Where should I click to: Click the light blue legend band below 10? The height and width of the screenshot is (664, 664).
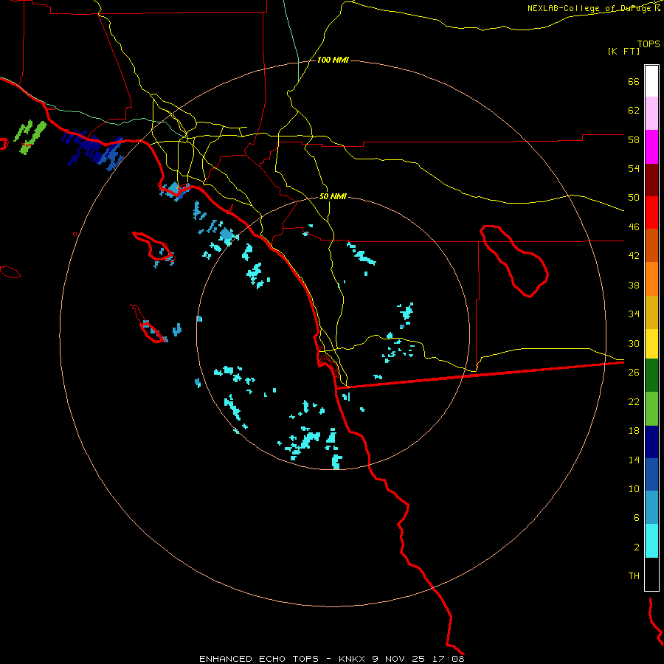click(651, 507)
